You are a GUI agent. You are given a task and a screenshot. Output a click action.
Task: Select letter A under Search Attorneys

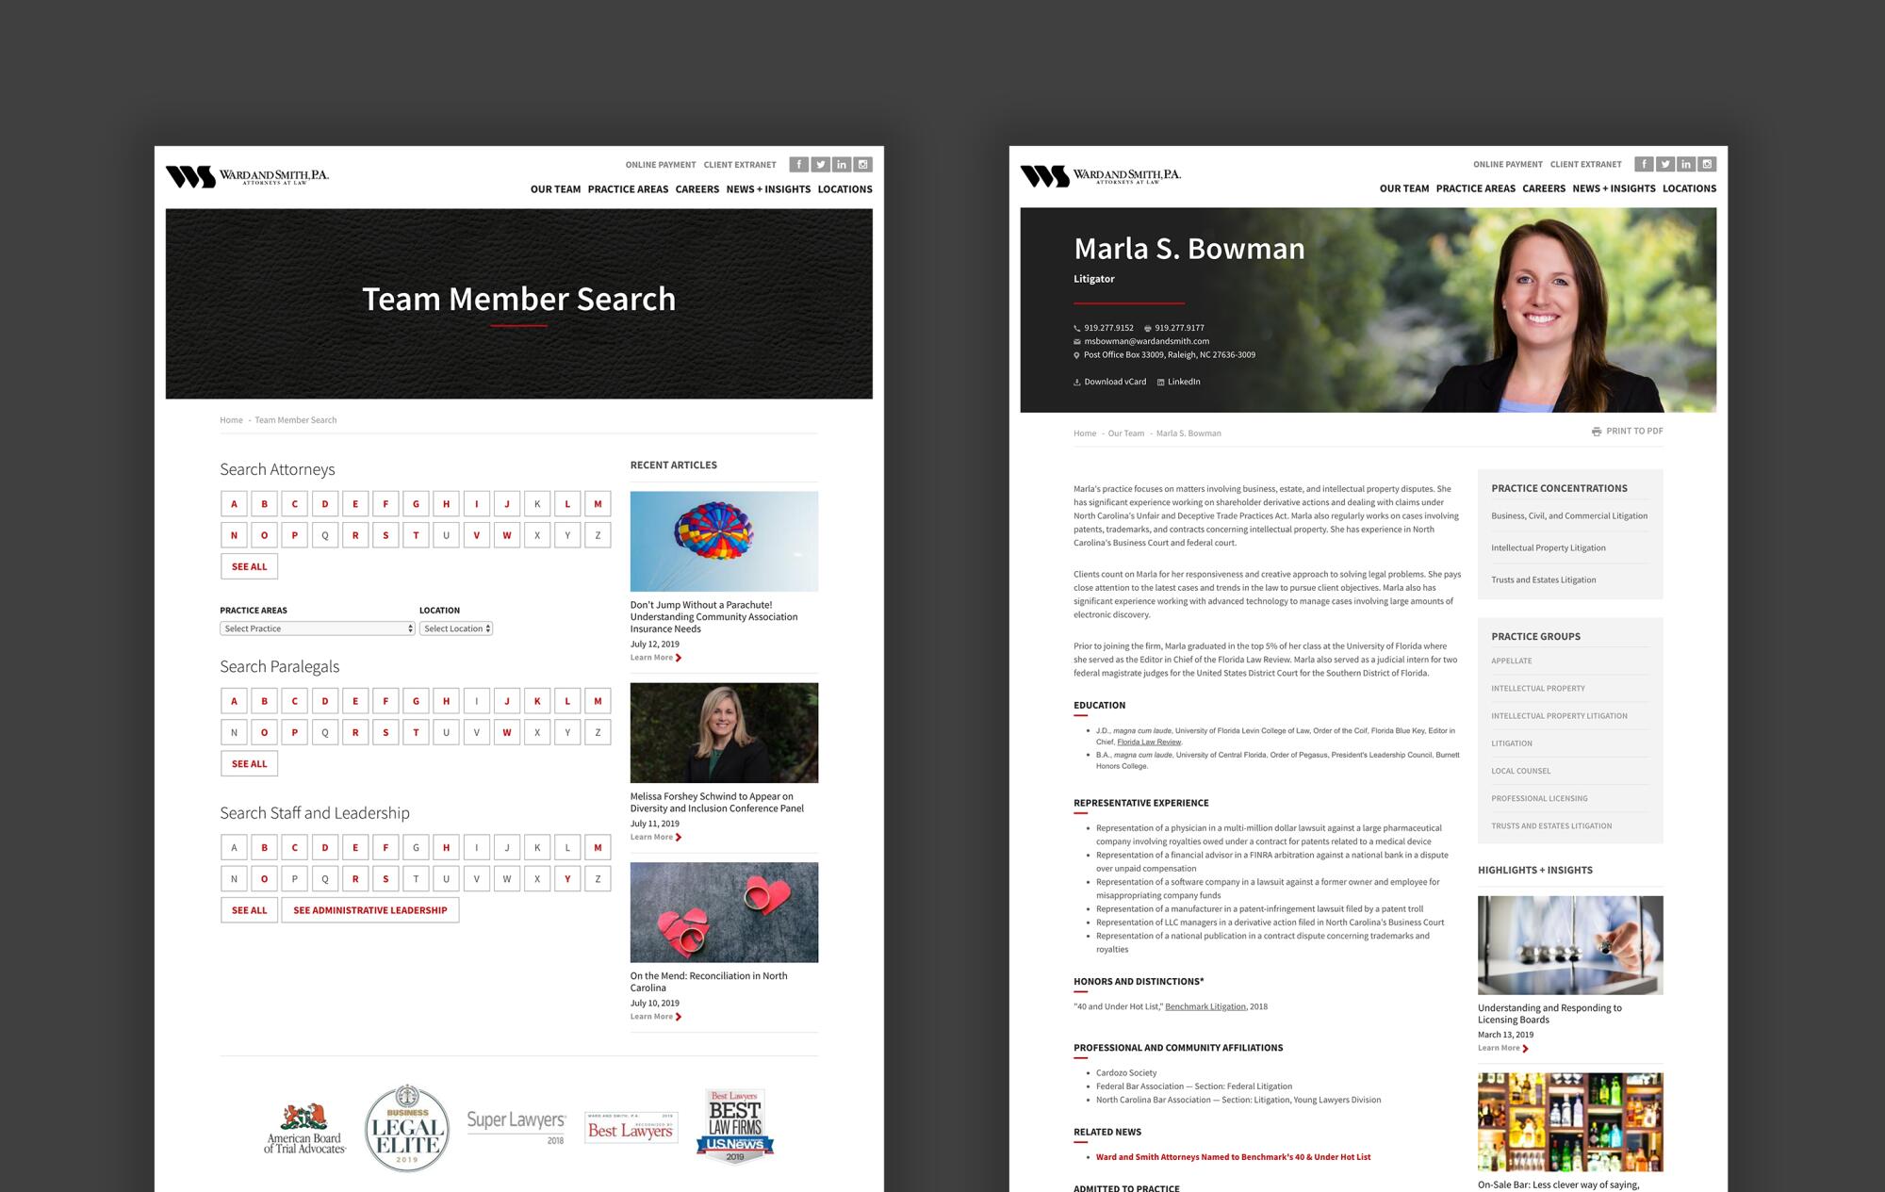[x=234, y=504]
